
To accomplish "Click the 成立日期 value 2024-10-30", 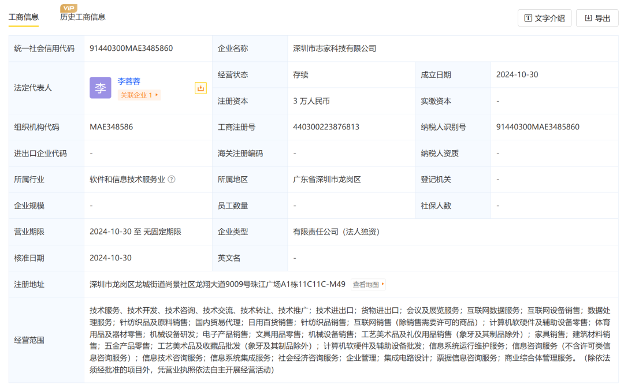I will [x=517, y=74].
